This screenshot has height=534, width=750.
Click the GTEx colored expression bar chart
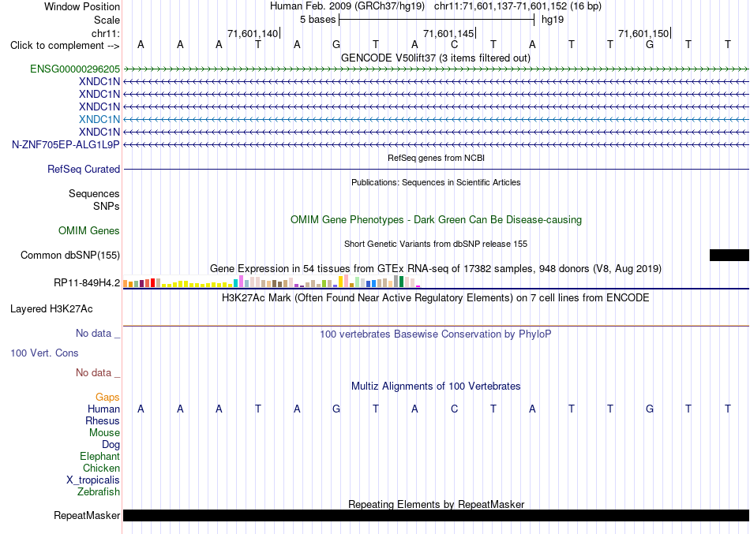(272, 281)
